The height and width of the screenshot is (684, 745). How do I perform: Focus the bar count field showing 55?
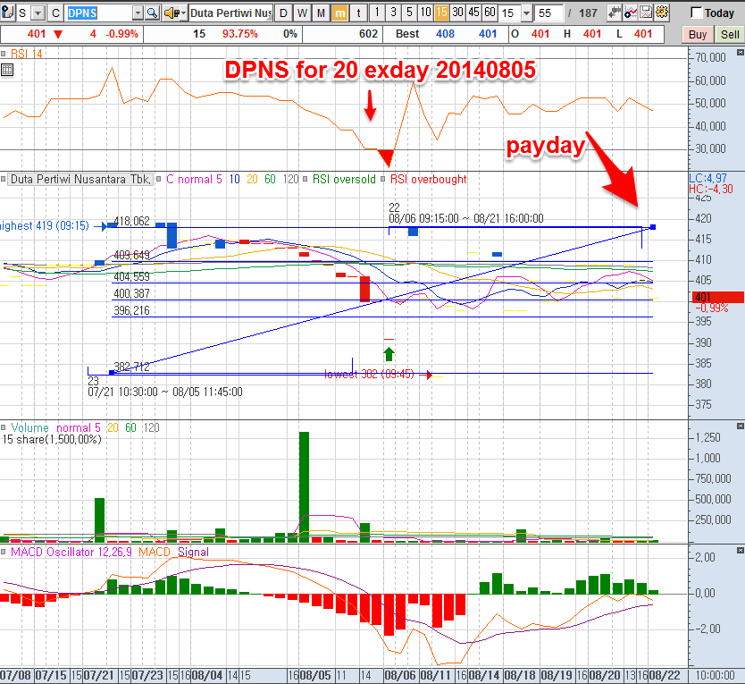click(x=548, y=13)
